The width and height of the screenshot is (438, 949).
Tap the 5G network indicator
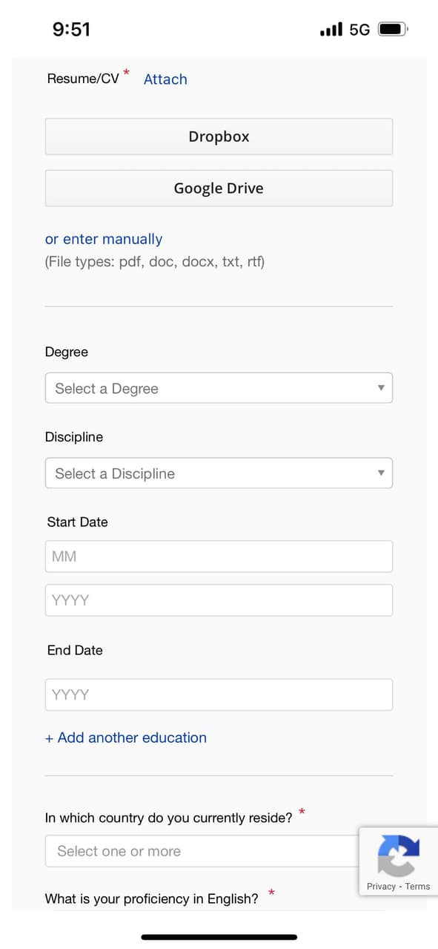359,30
